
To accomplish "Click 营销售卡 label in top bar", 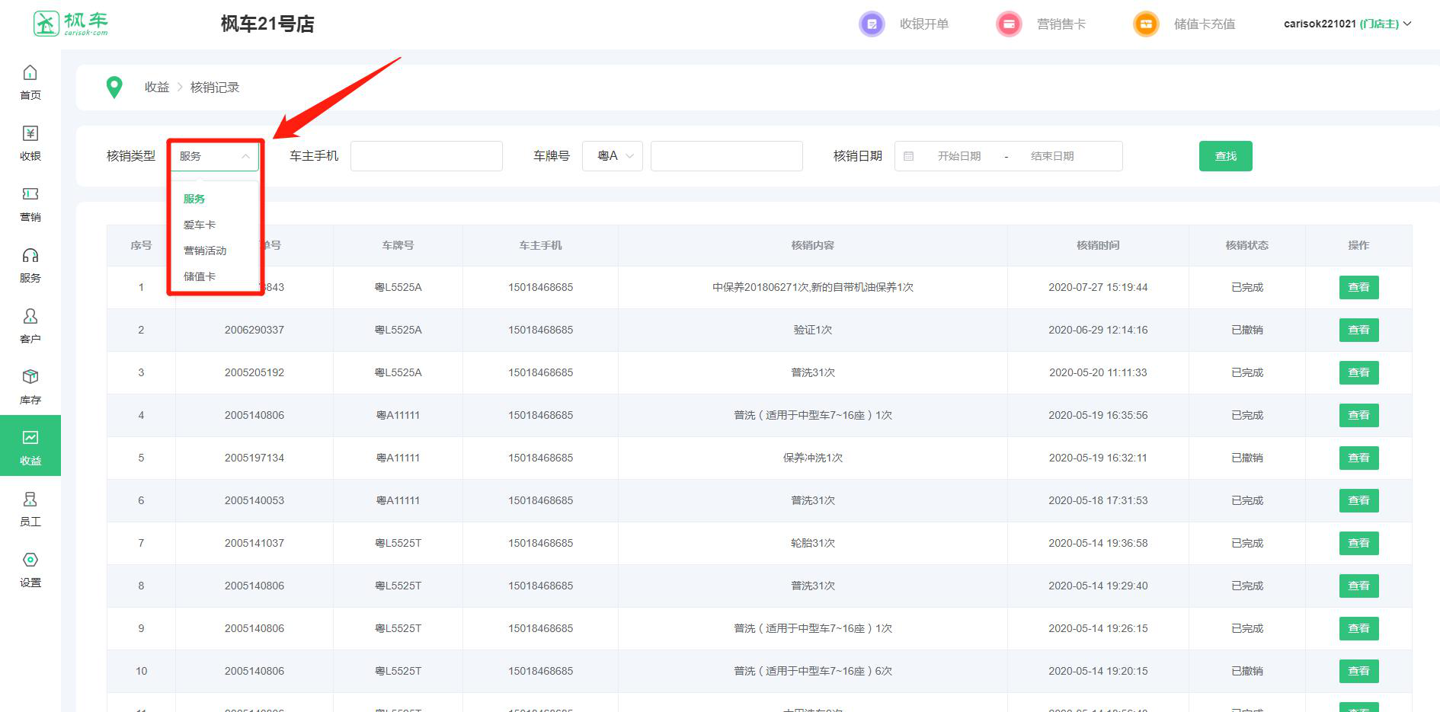I will coord(1061,24).
